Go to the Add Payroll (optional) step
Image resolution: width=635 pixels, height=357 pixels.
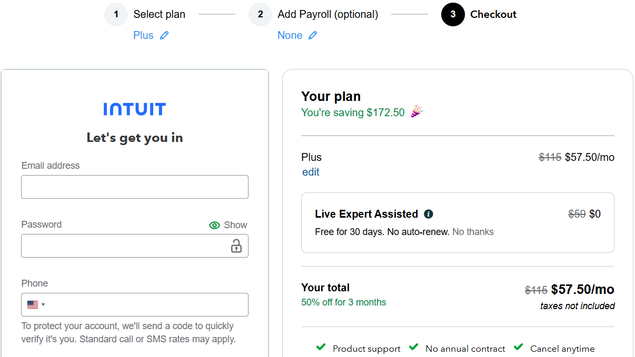328,14
